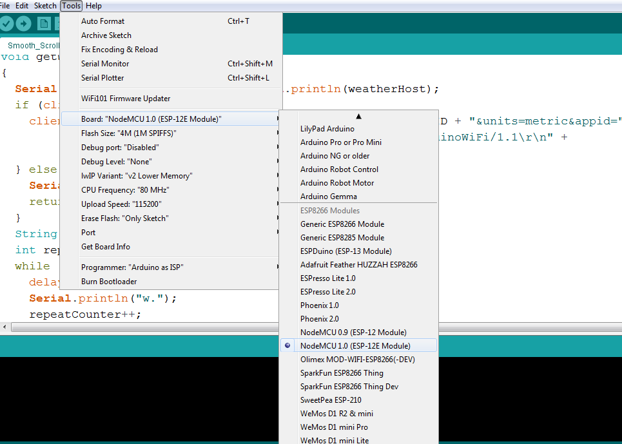The image size is (622, 444).
Task: Switch to the Smooth_Scroll sketch tab
Action: click(x=32, y=45)
